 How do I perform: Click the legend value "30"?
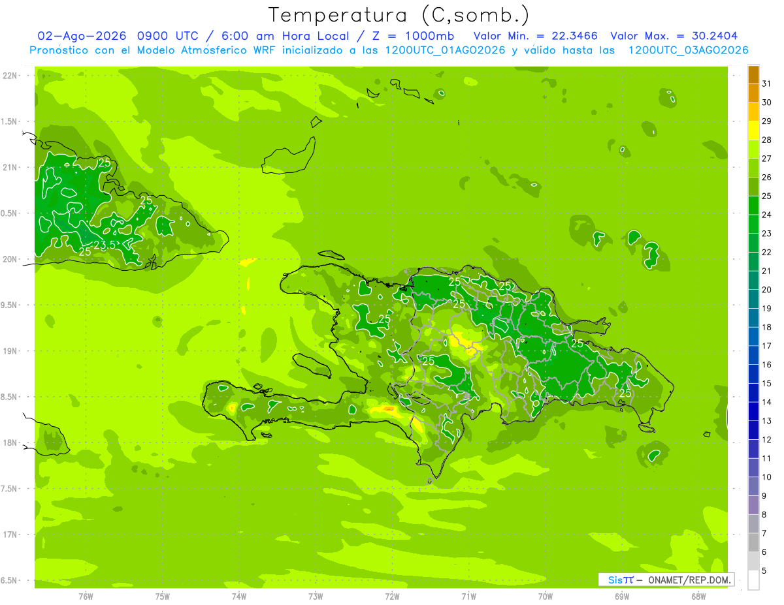point(766,102)
